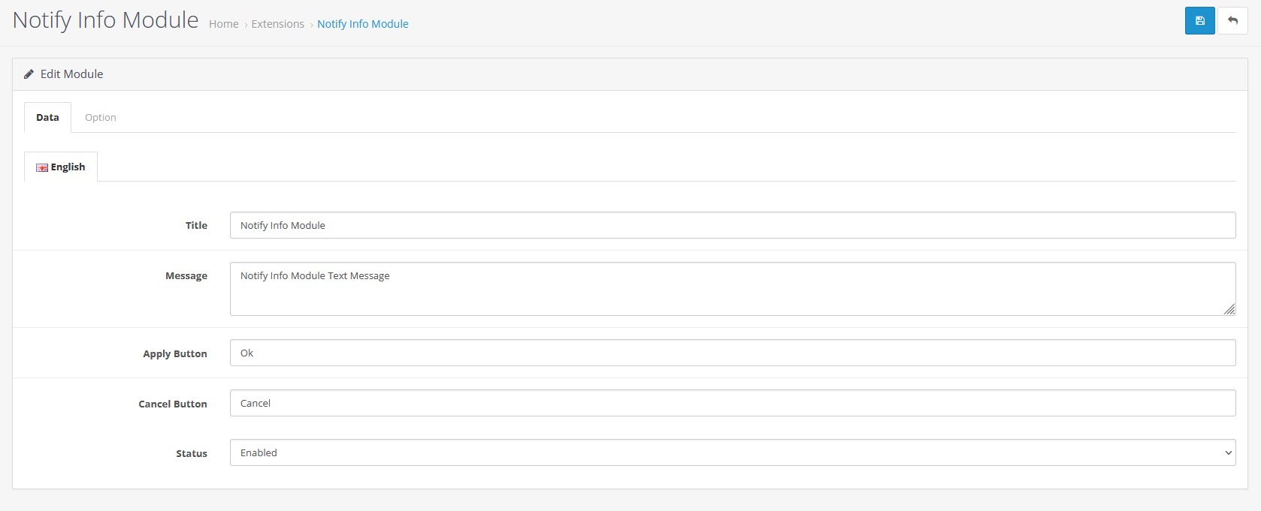The height and width of the screenshot is (511, 1261).
Task: Select the Cancel Button text field
Action: (x=732, y=403)
